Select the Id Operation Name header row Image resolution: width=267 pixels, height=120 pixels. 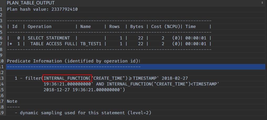pos(135,26)
